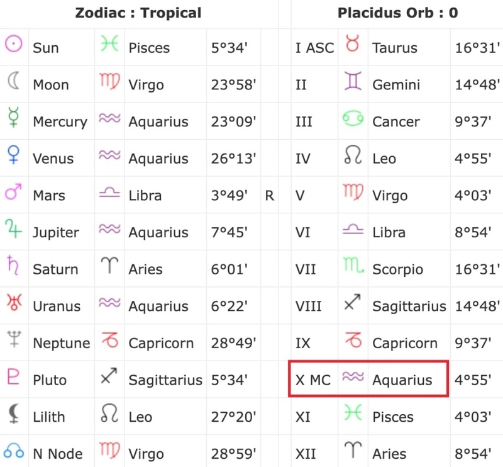Click the red Uranus symbol icon
This screenshot has height=467, width=503.
14,302
